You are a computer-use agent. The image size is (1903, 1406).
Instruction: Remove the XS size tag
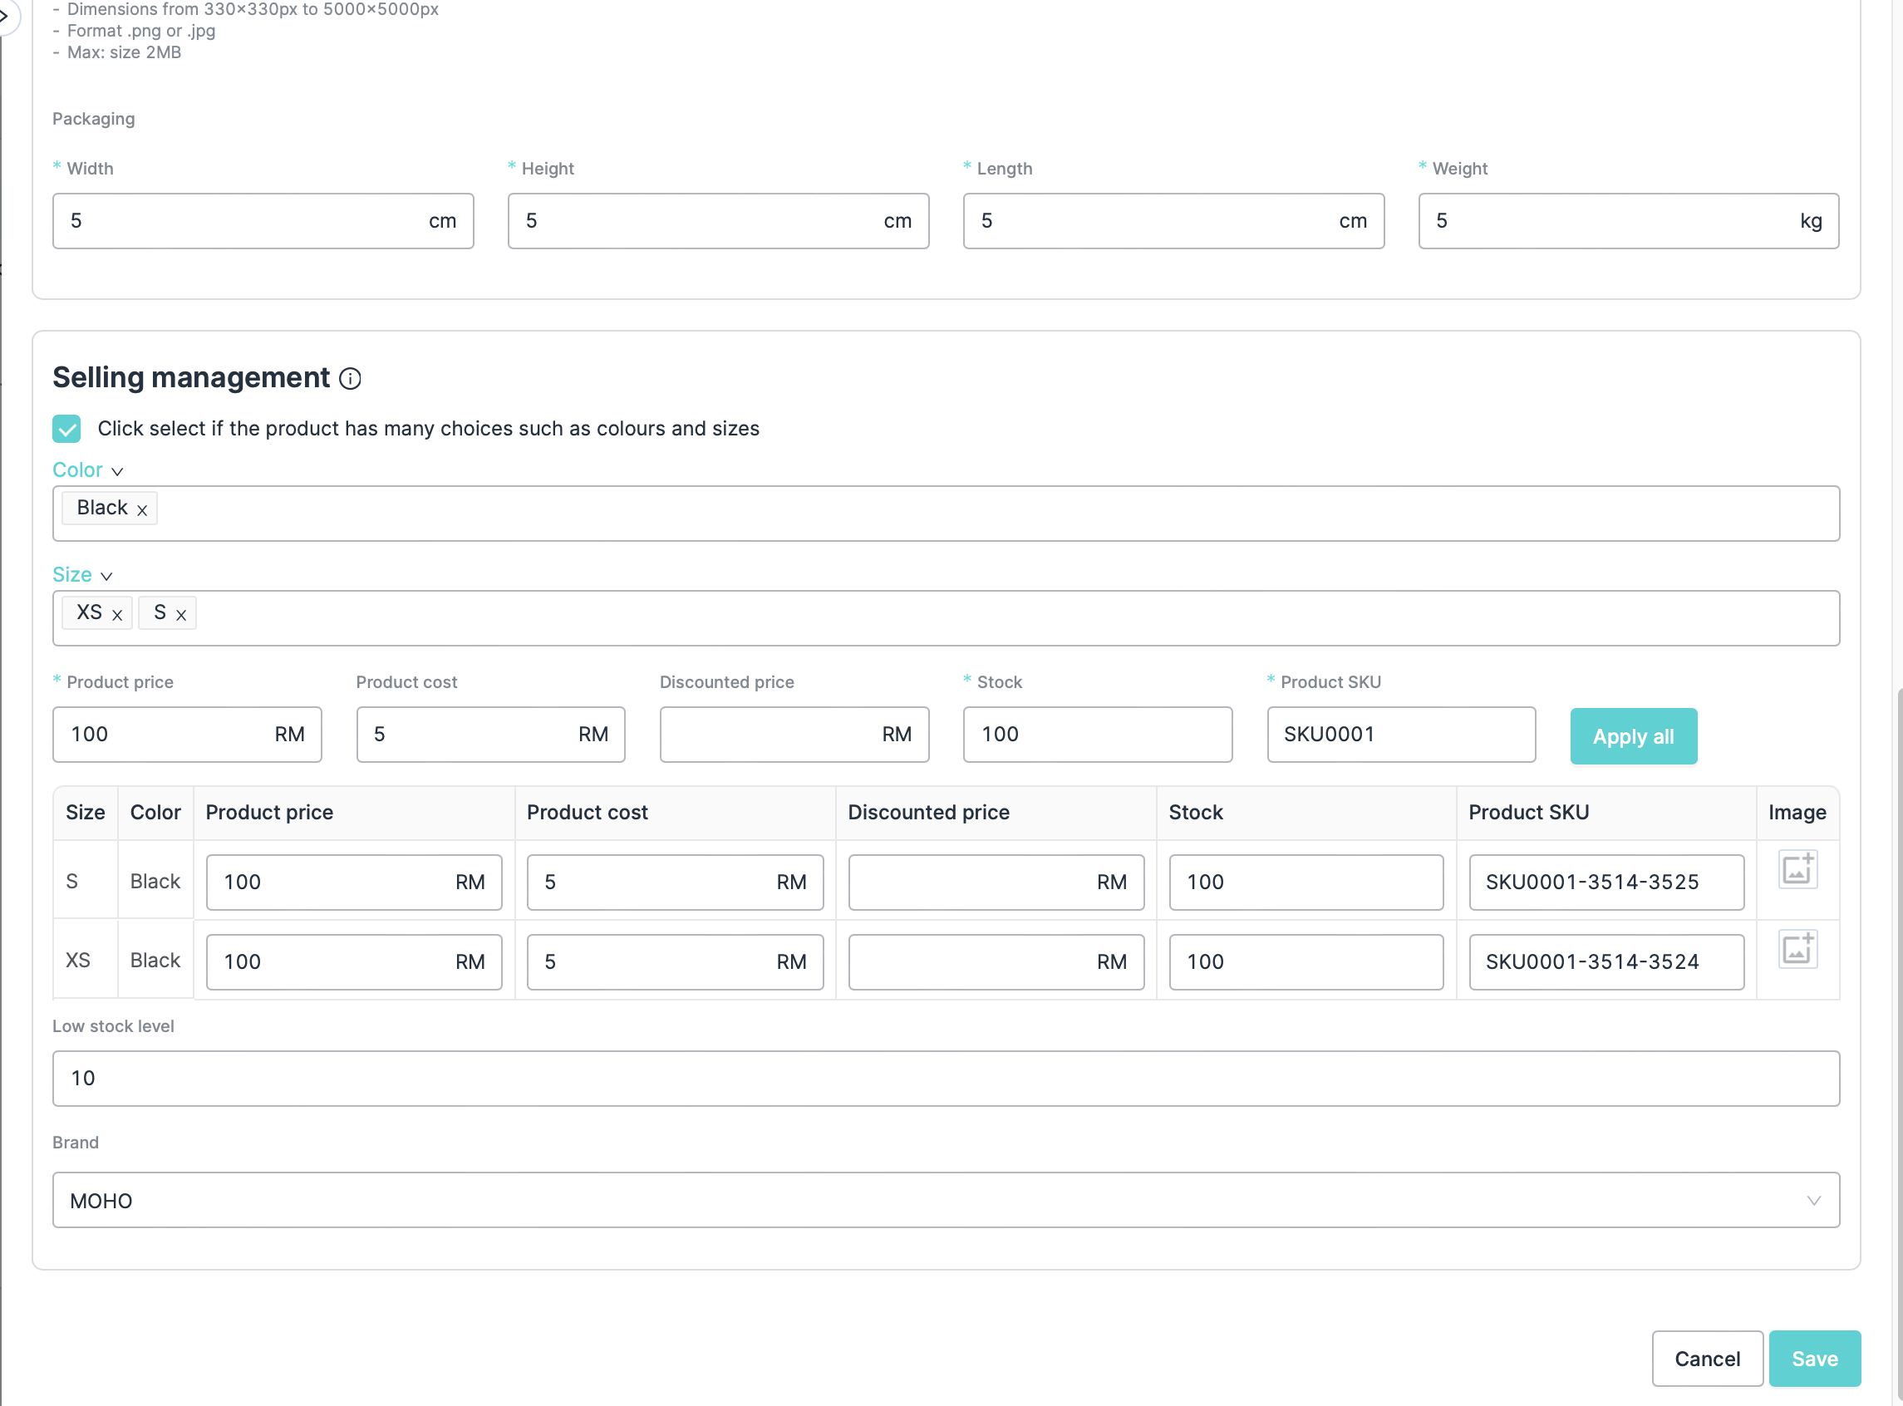point(117,614)
